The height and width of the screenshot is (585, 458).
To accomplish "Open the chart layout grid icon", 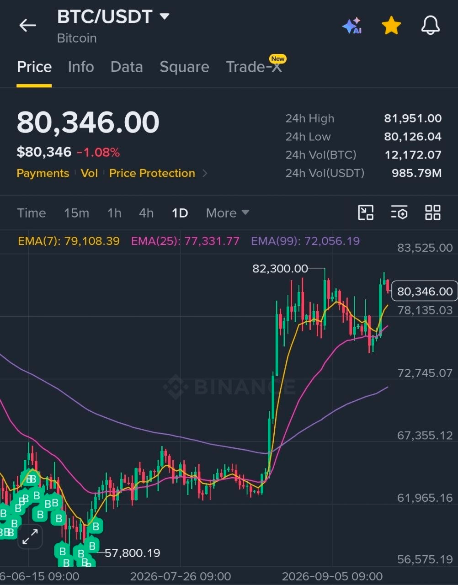I will click(432, 213).
